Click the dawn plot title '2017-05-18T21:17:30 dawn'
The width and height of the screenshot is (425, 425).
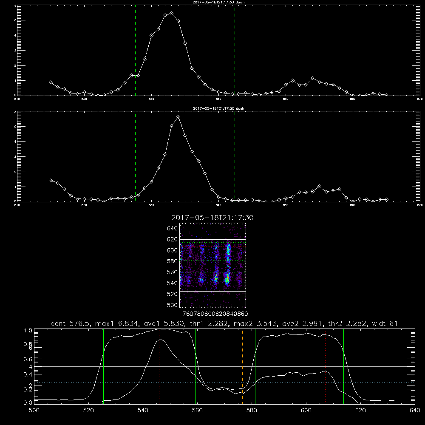tap(218, 2)
